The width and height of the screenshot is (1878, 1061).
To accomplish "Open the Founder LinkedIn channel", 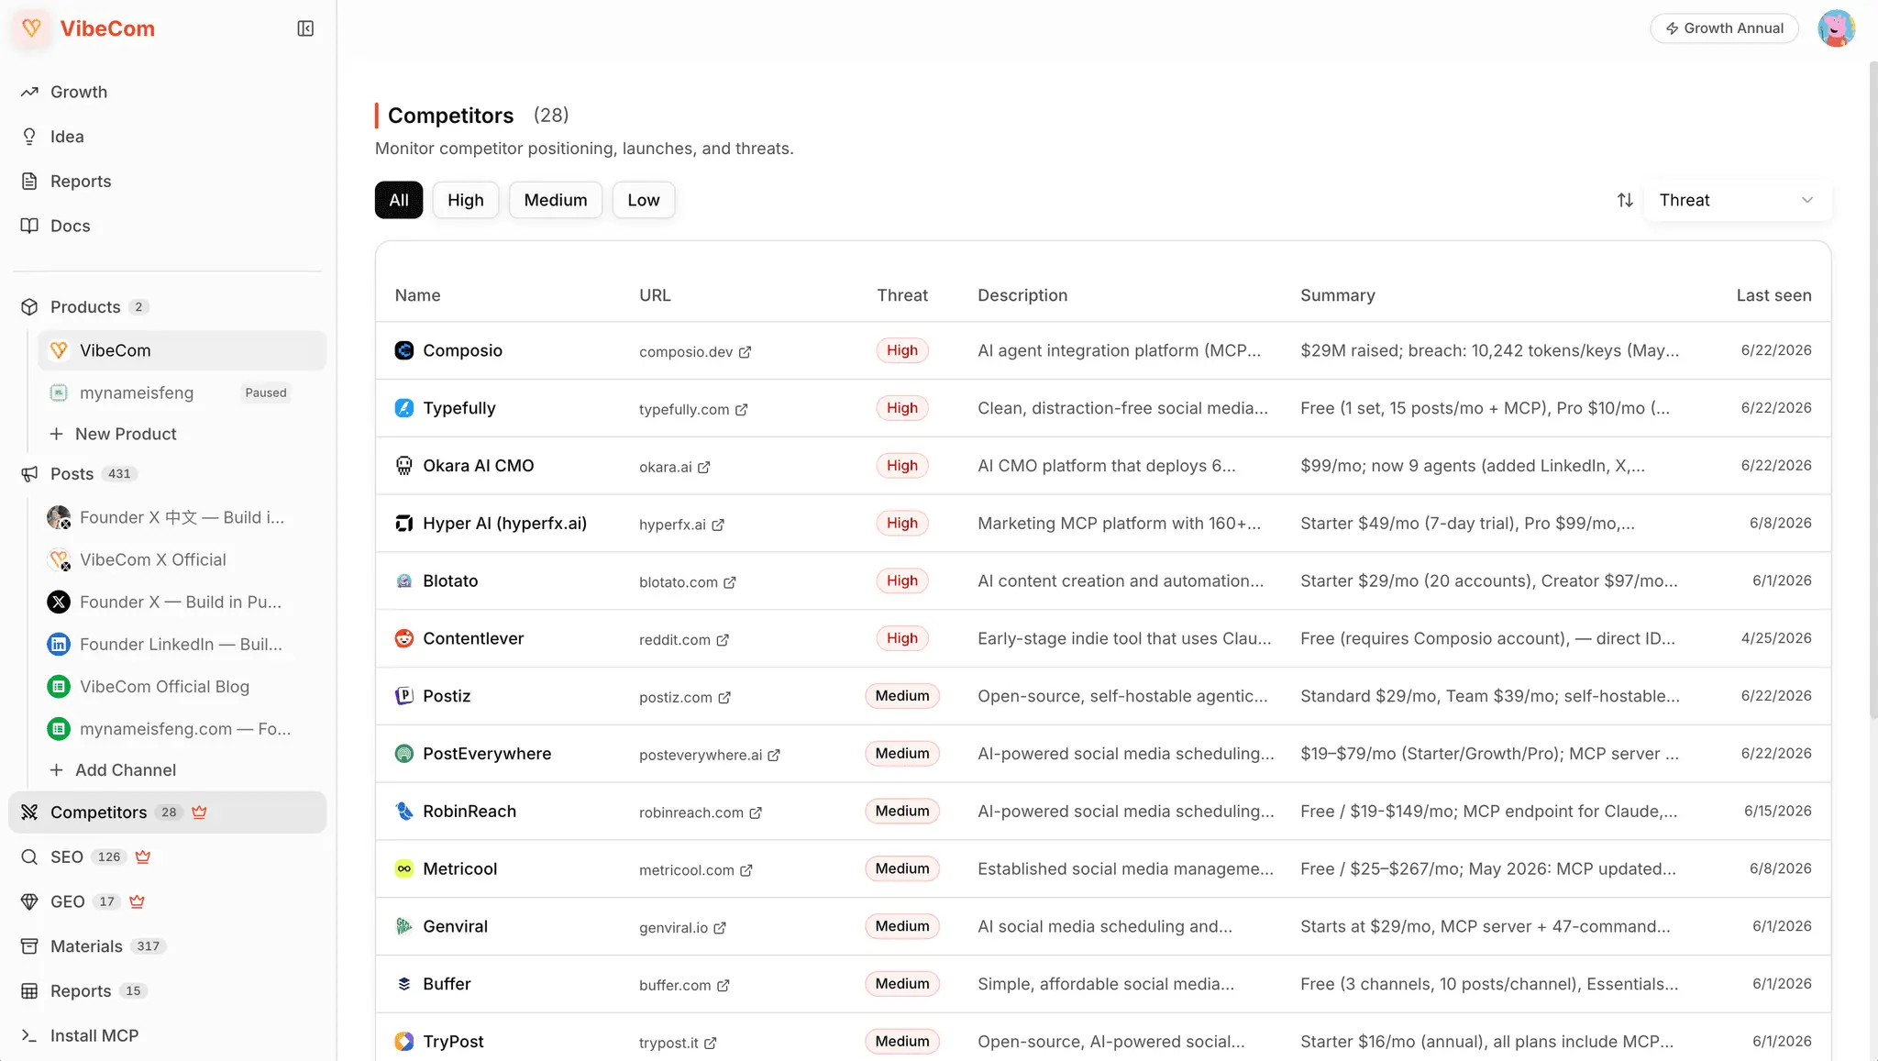I will (182, 645).
